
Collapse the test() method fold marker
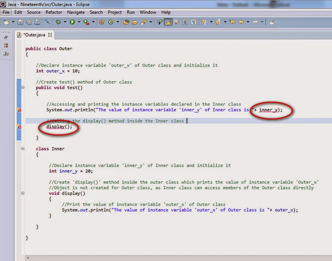click(x=23, y=88)
